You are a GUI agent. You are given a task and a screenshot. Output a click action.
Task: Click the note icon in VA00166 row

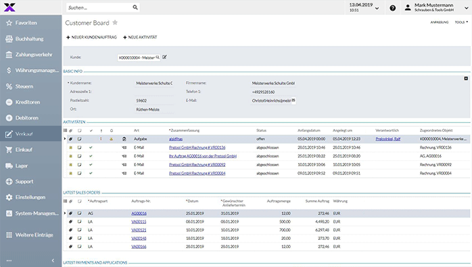coord(80,247)
